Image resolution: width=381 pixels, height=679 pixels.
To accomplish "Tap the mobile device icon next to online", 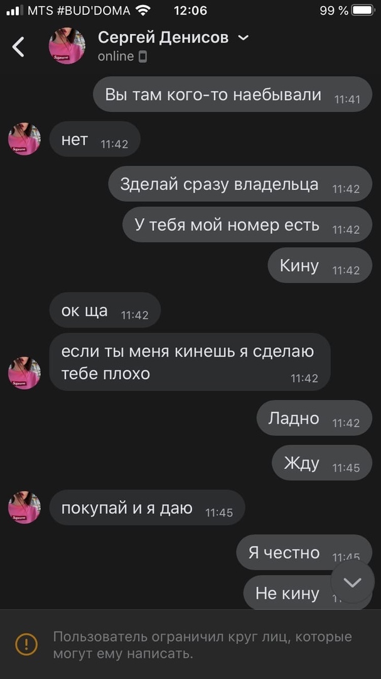I will (x=142, y=57).
